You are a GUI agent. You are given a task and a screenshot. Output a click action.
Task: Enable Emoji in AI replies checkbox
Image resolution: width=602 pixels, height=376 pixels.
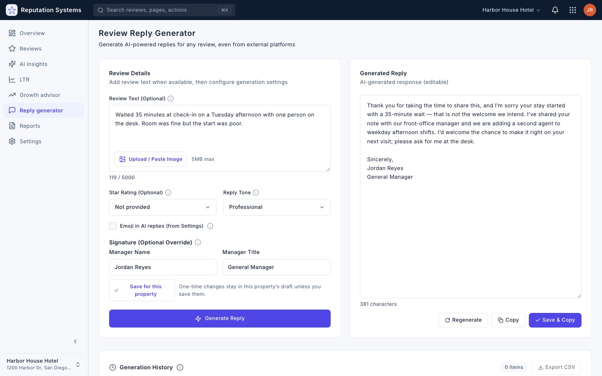coord(113,226)
